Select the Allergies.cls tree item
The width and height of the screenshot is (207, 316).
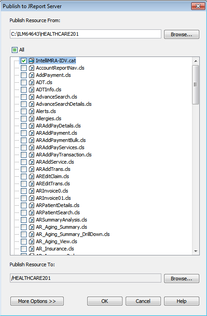[x=48, y=118]
